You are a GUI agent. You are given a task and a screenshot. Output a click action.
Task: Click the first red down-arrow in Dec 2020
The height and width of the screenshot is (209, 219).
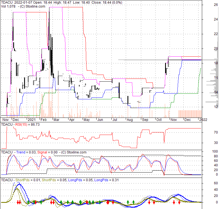[18, 202]
